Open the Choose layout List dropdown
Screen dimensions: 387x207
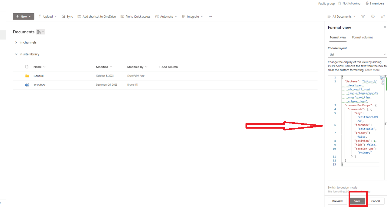coord(357,54)
